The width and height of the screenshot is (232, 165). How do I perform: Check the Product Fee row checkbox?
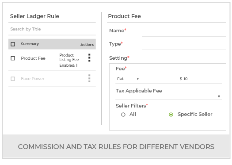[13, 58]
